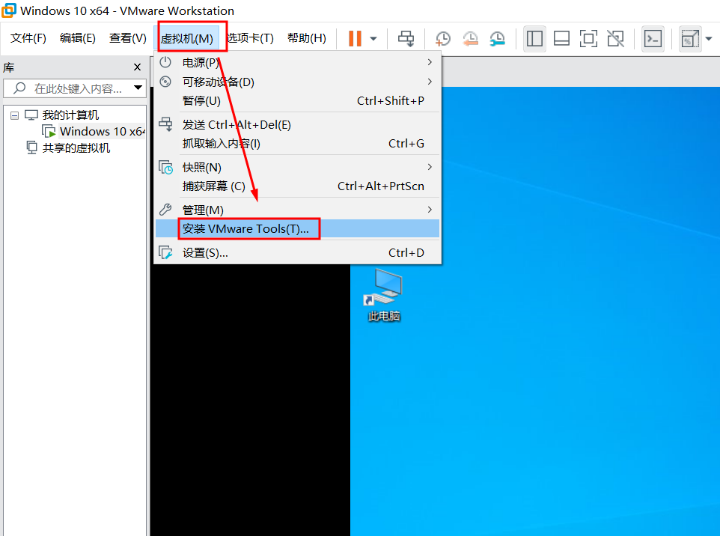Click the disc icon beside 可移动设备(D)
This screenshot has height=536, width=720.
[165, 82]
